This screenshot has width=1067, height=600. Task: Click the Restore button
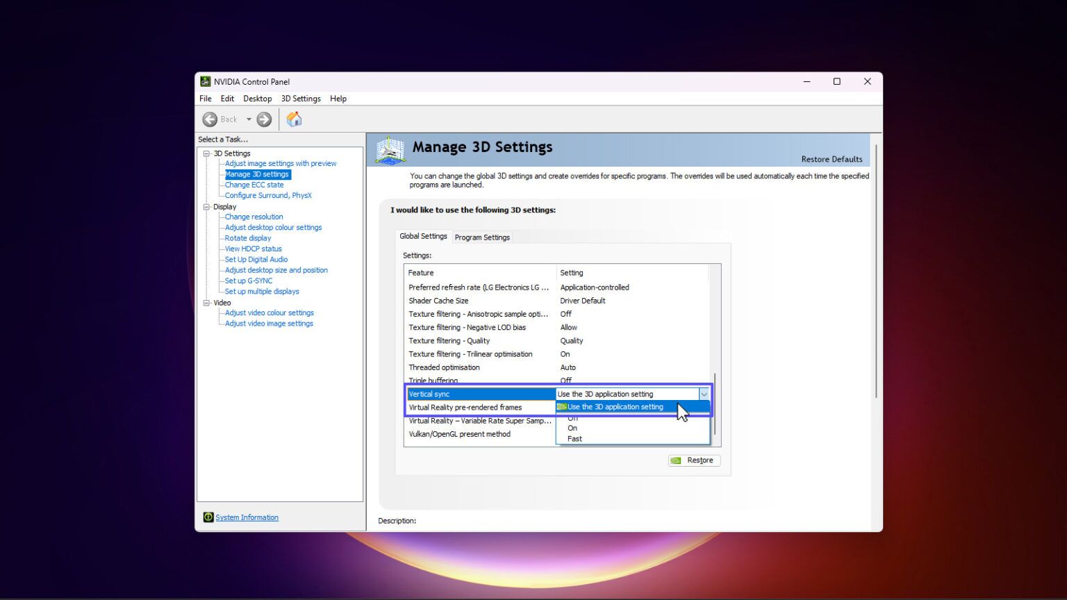[x=694, y=460]
